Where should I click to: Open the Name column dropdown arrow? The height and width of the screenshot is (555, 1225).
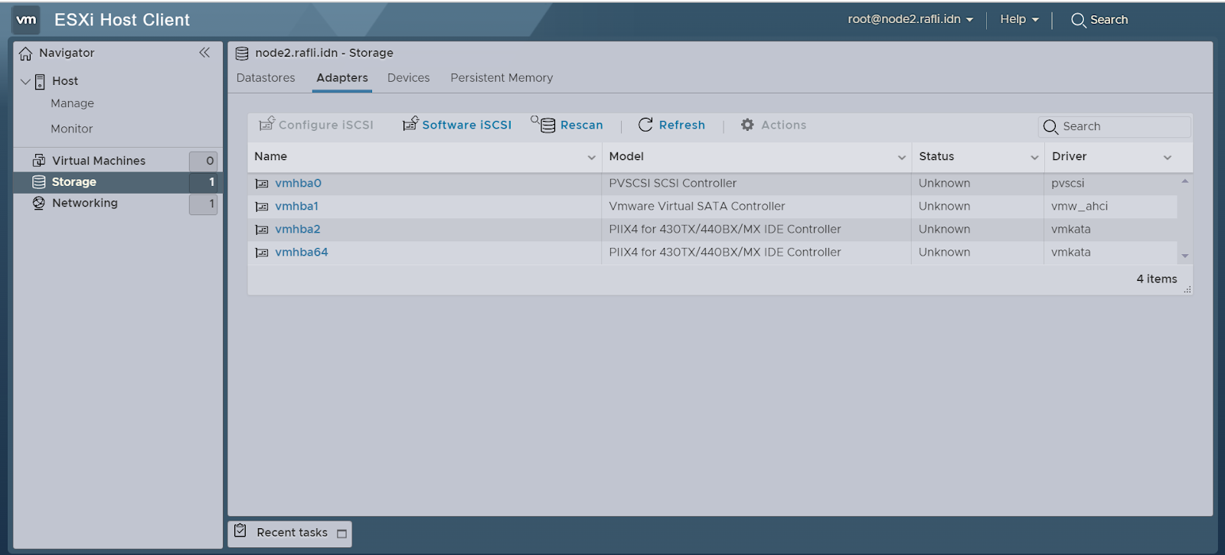pyautogui.click(x=591, y=157)
